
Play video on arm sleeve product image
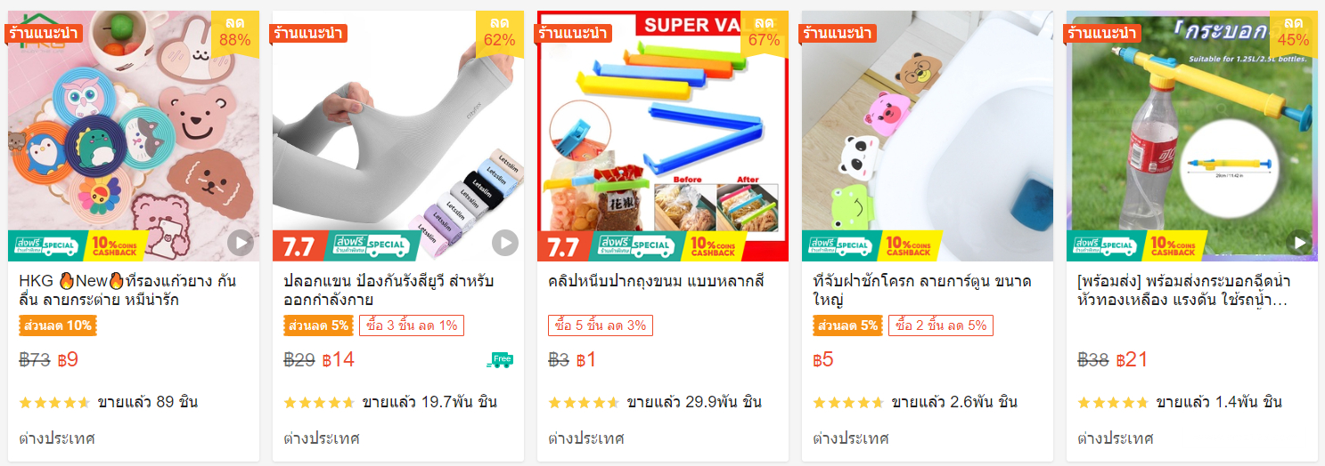[x=505, y=242]
